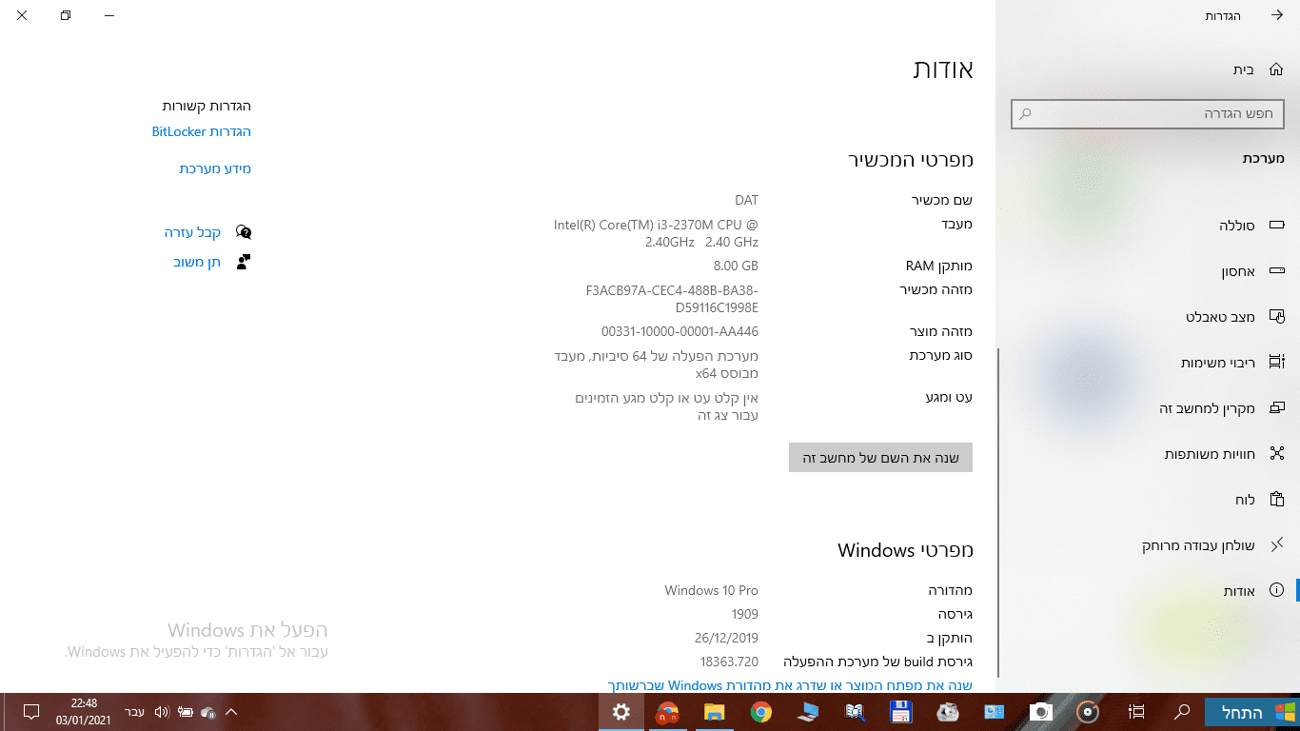
Task: Click the Rename this PC button
Action: [880, 457]
